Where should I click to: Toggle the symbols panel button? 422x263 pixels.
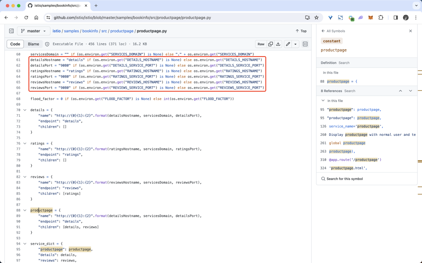click(305, 44)
